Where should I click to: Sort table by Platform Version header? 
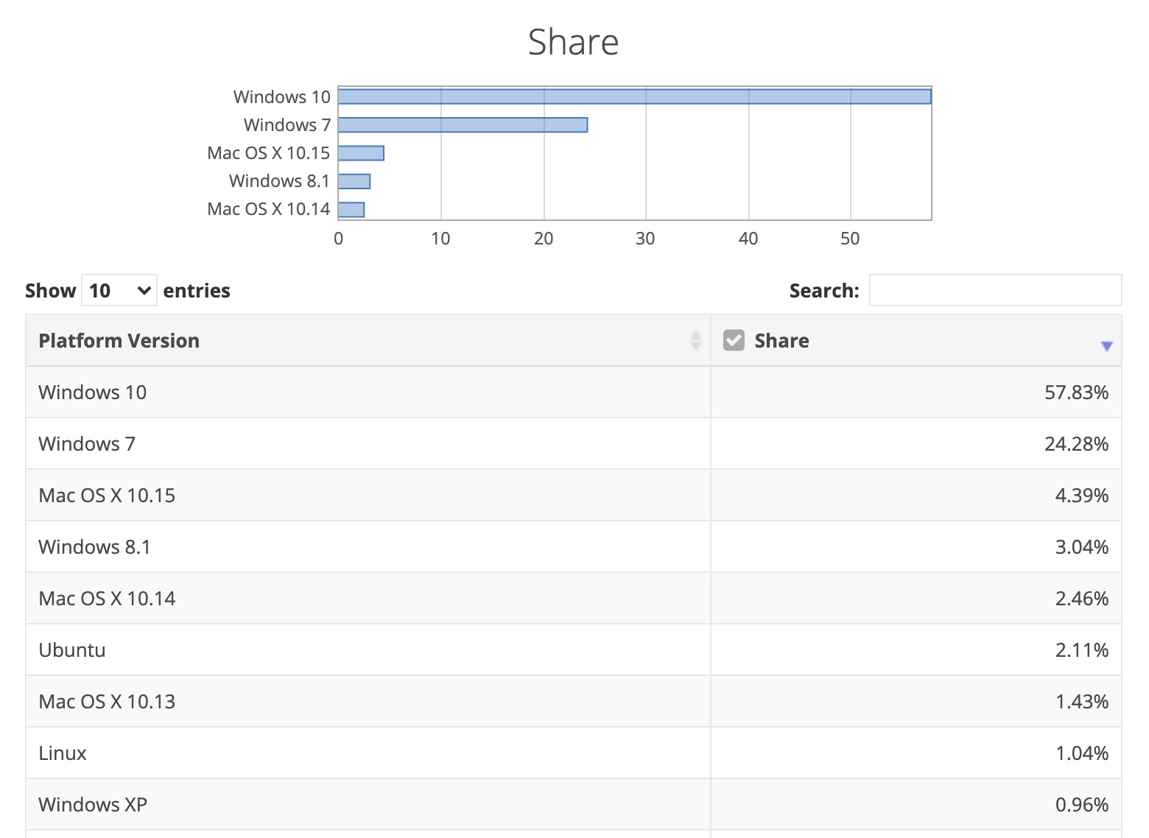click(119, 340)
